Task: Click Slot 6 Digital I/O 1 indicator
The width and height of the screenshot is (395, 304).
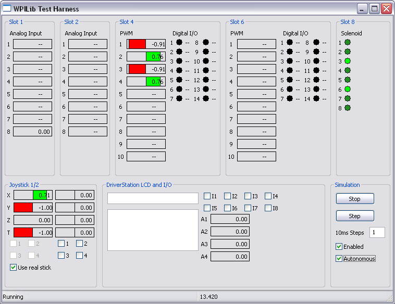Action: pyautogui.click(x=290, y=42)
